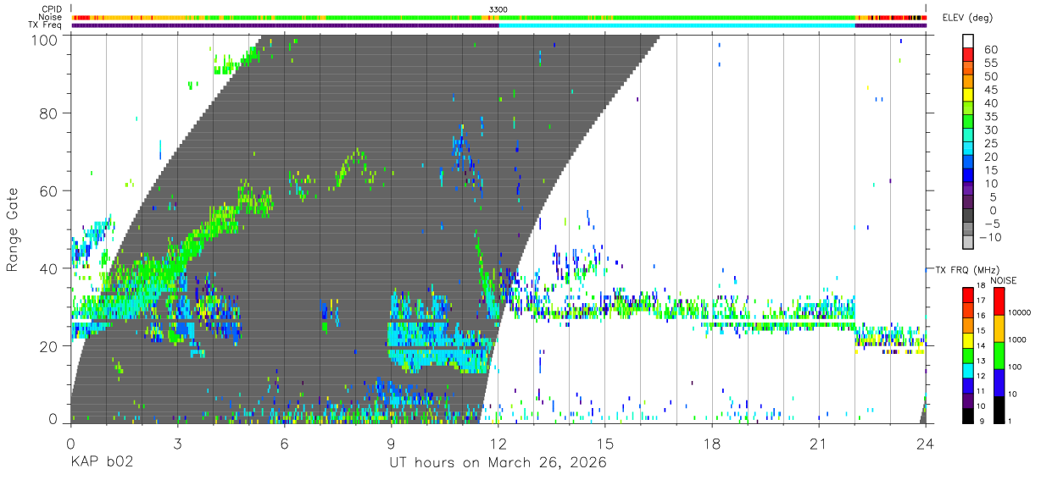Click the 14 label on the TX FRQ legend
Screen dimensions: 1041x480
980,346
